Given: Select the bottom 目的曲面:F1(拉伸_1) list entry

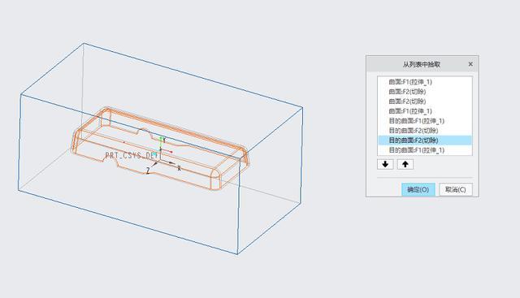Looking at the screenshot, I should pyautogui.click(x=425, y=150).
